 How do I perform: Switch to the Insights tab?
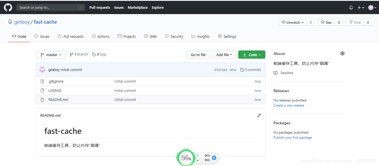pos(200,36)
